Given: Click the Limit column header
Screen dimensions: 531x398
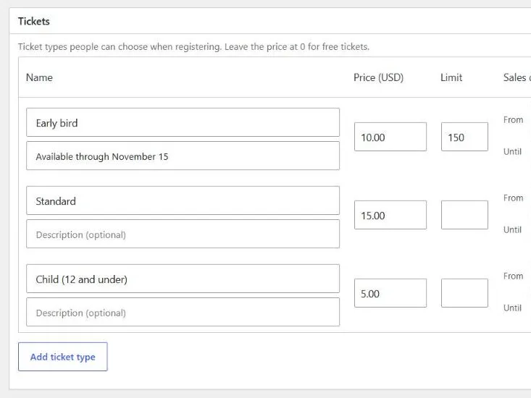Looking at the screenshot, I should point(451,77).
